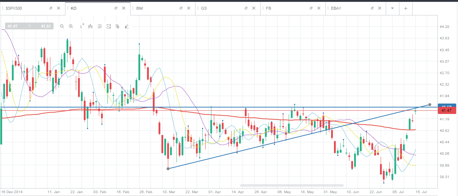The width and height of the screenshot is (458, 196).
Task: Zoom out the chart with minus magnifier
Action: pos(62,26)
